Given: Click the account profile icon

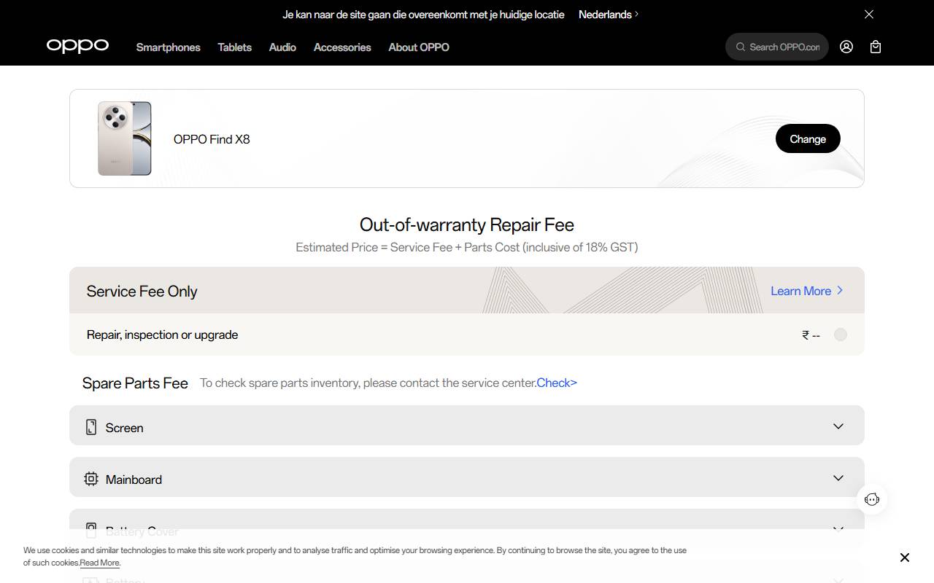Looking at the screenshot, I should pyautogui.click(x=846, y=46).
